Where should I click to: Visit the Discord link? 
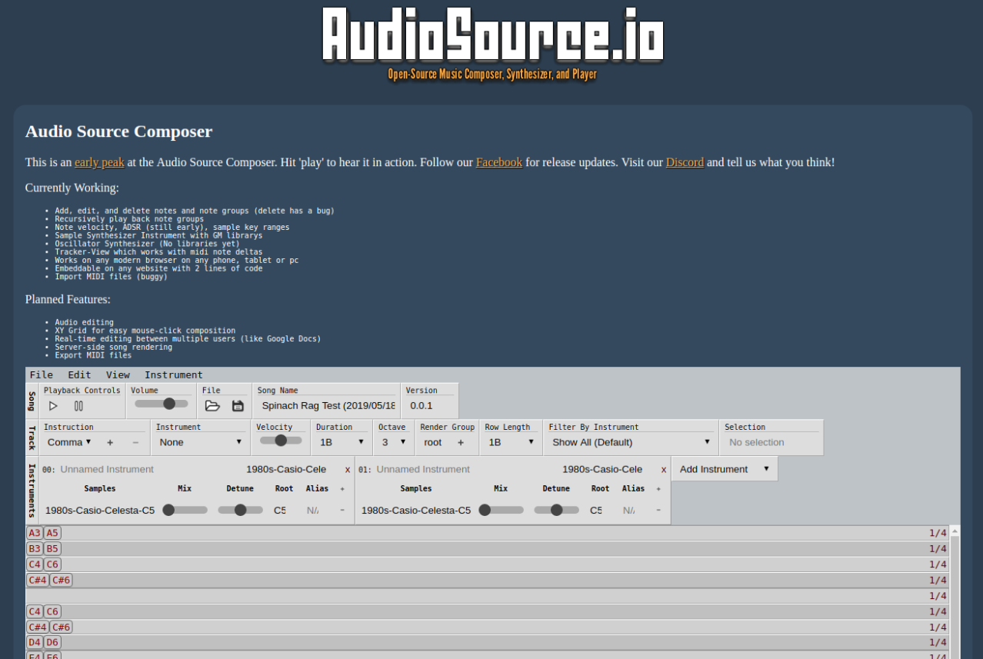coord(684,162)
